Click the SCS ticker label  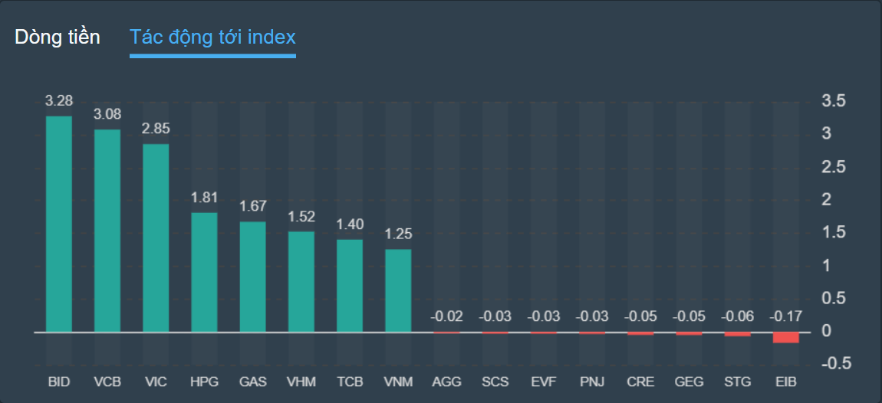pyautogui.click(x=495, y=381)
